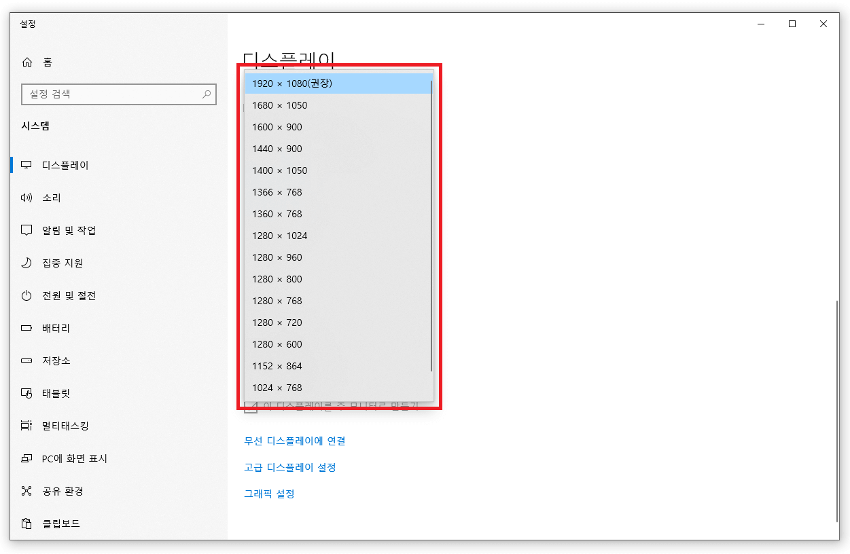Screen dimensions: 850x554
Task: Select 1360 × 768 option
Action: (x=338, y=214)
